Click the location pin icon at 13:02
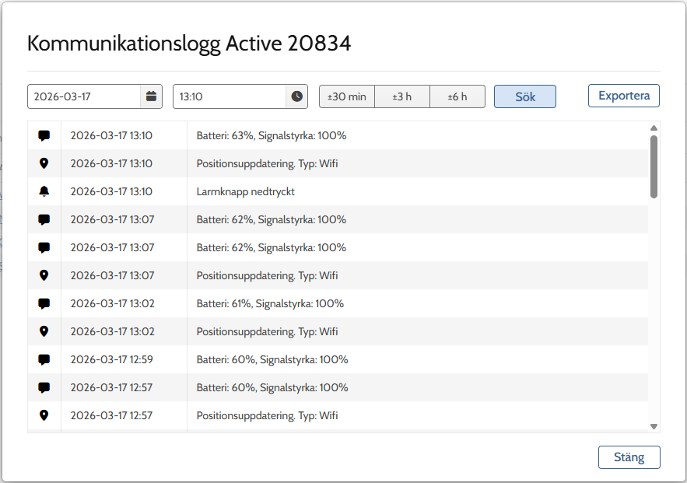 (44, 331)
